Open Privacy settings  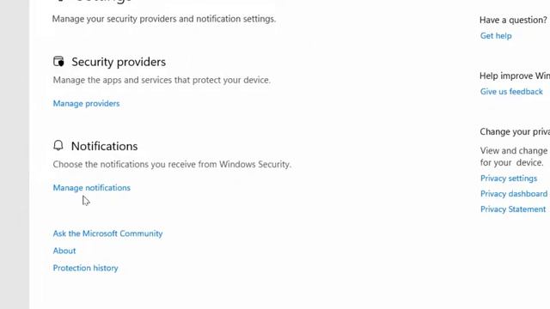(509, 179)
